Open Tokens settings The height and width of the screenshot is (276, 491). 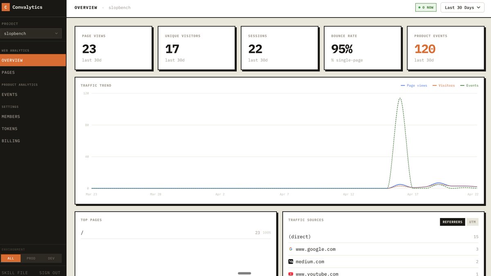point(33,129)
